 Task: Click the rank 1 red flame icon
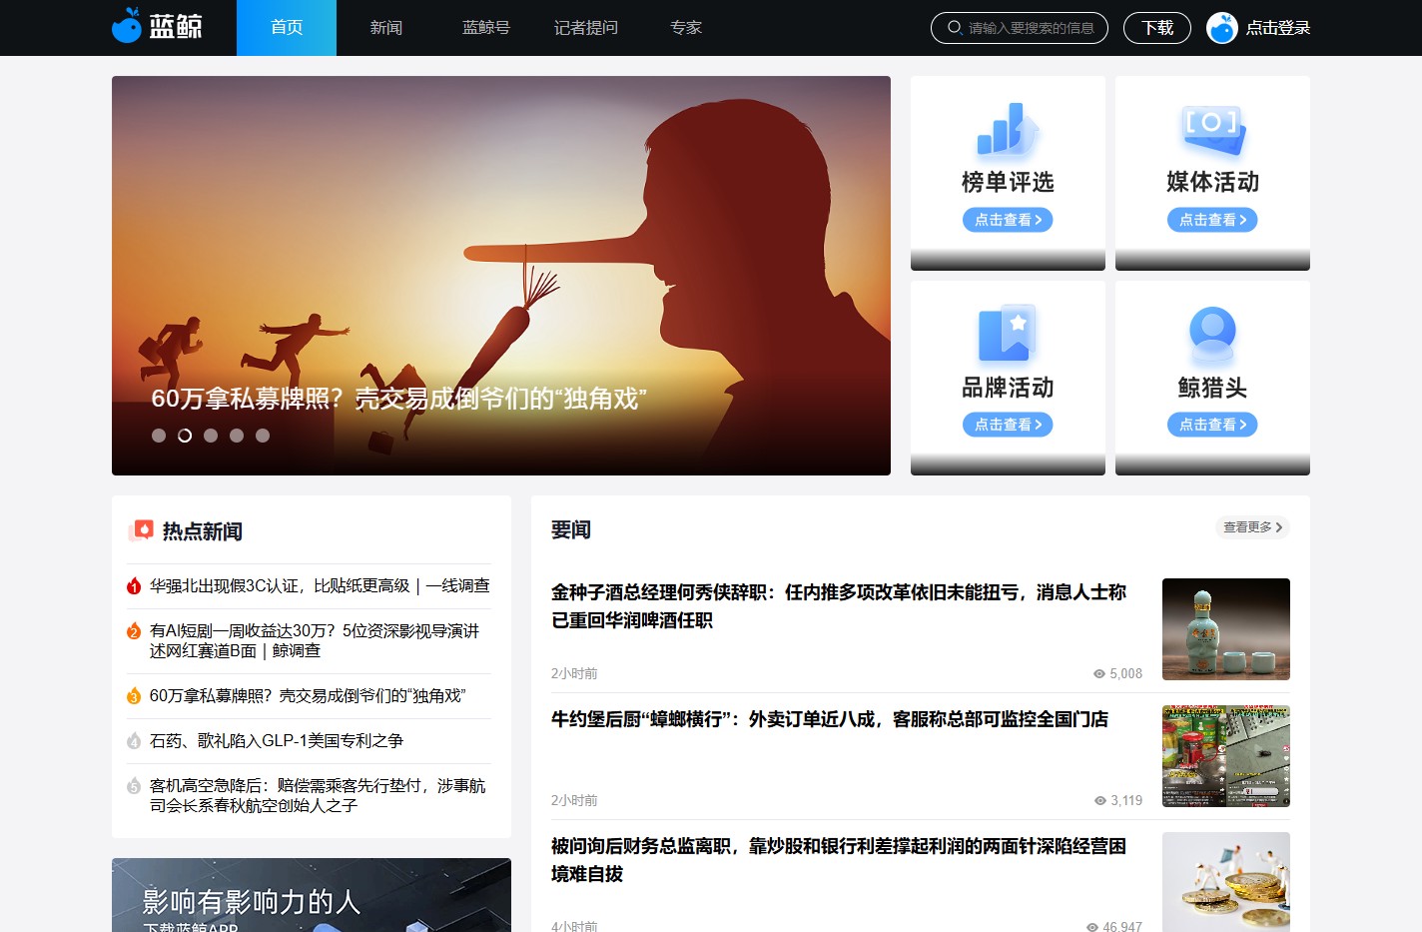(x=134, y=586)
